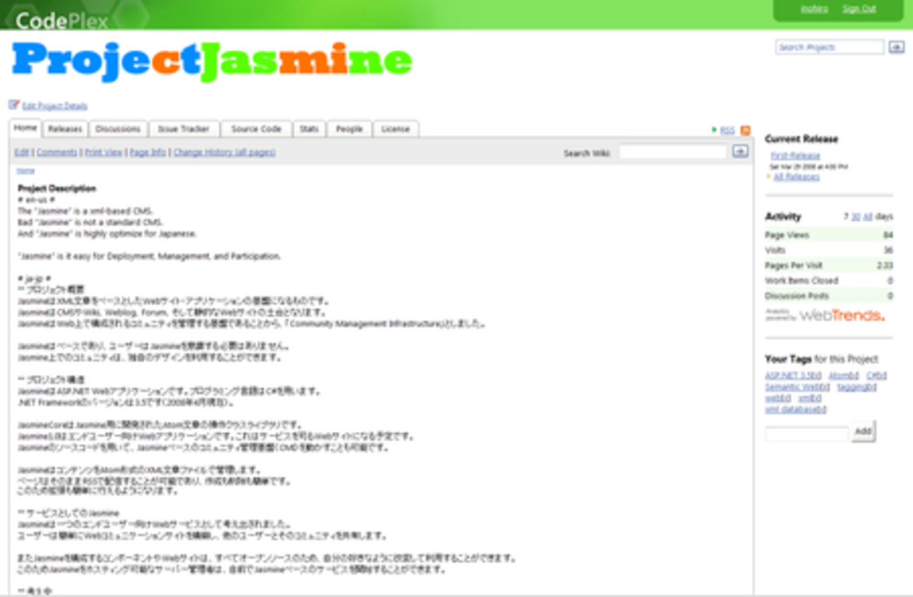The height and width of the screenshot is (597, 913).
Task: Click the orange RSS feed icon
Action: click(746, 130)
